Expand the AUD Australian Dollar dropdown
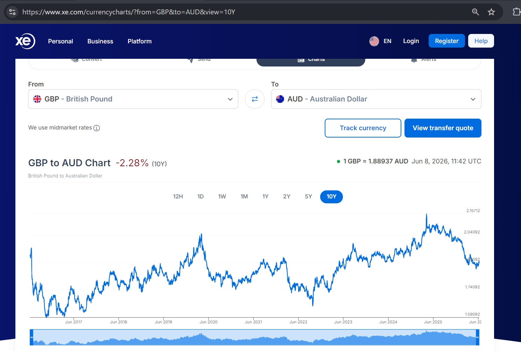 pyautogui.click(x=376, y=99)
